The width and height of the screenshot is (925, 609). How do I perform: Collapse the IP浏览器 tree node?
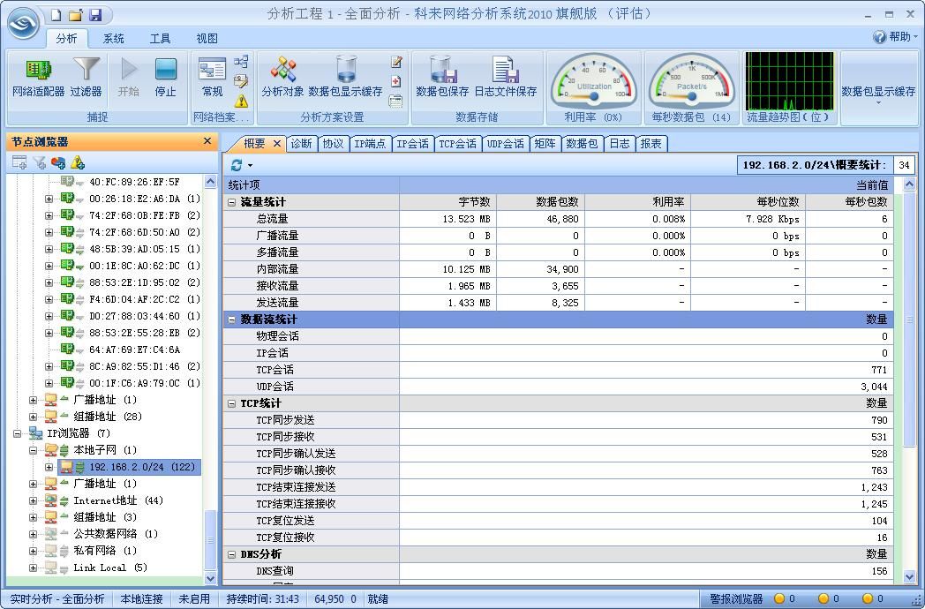pyautogui.click(x=18, y=433)
